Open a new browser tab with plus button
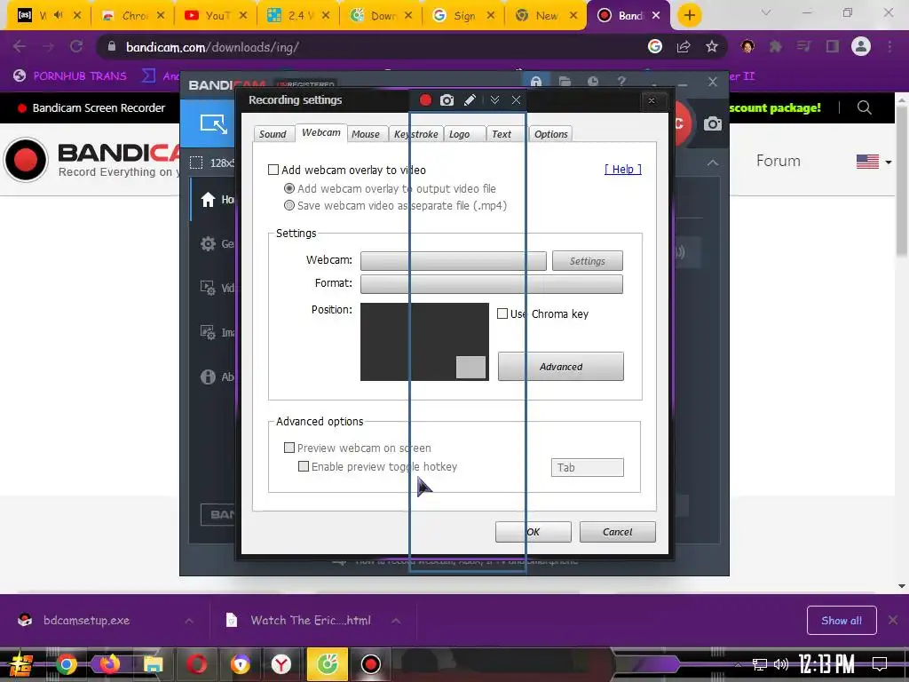Viewport: 909px width, 682px height. tap(689, 16)
